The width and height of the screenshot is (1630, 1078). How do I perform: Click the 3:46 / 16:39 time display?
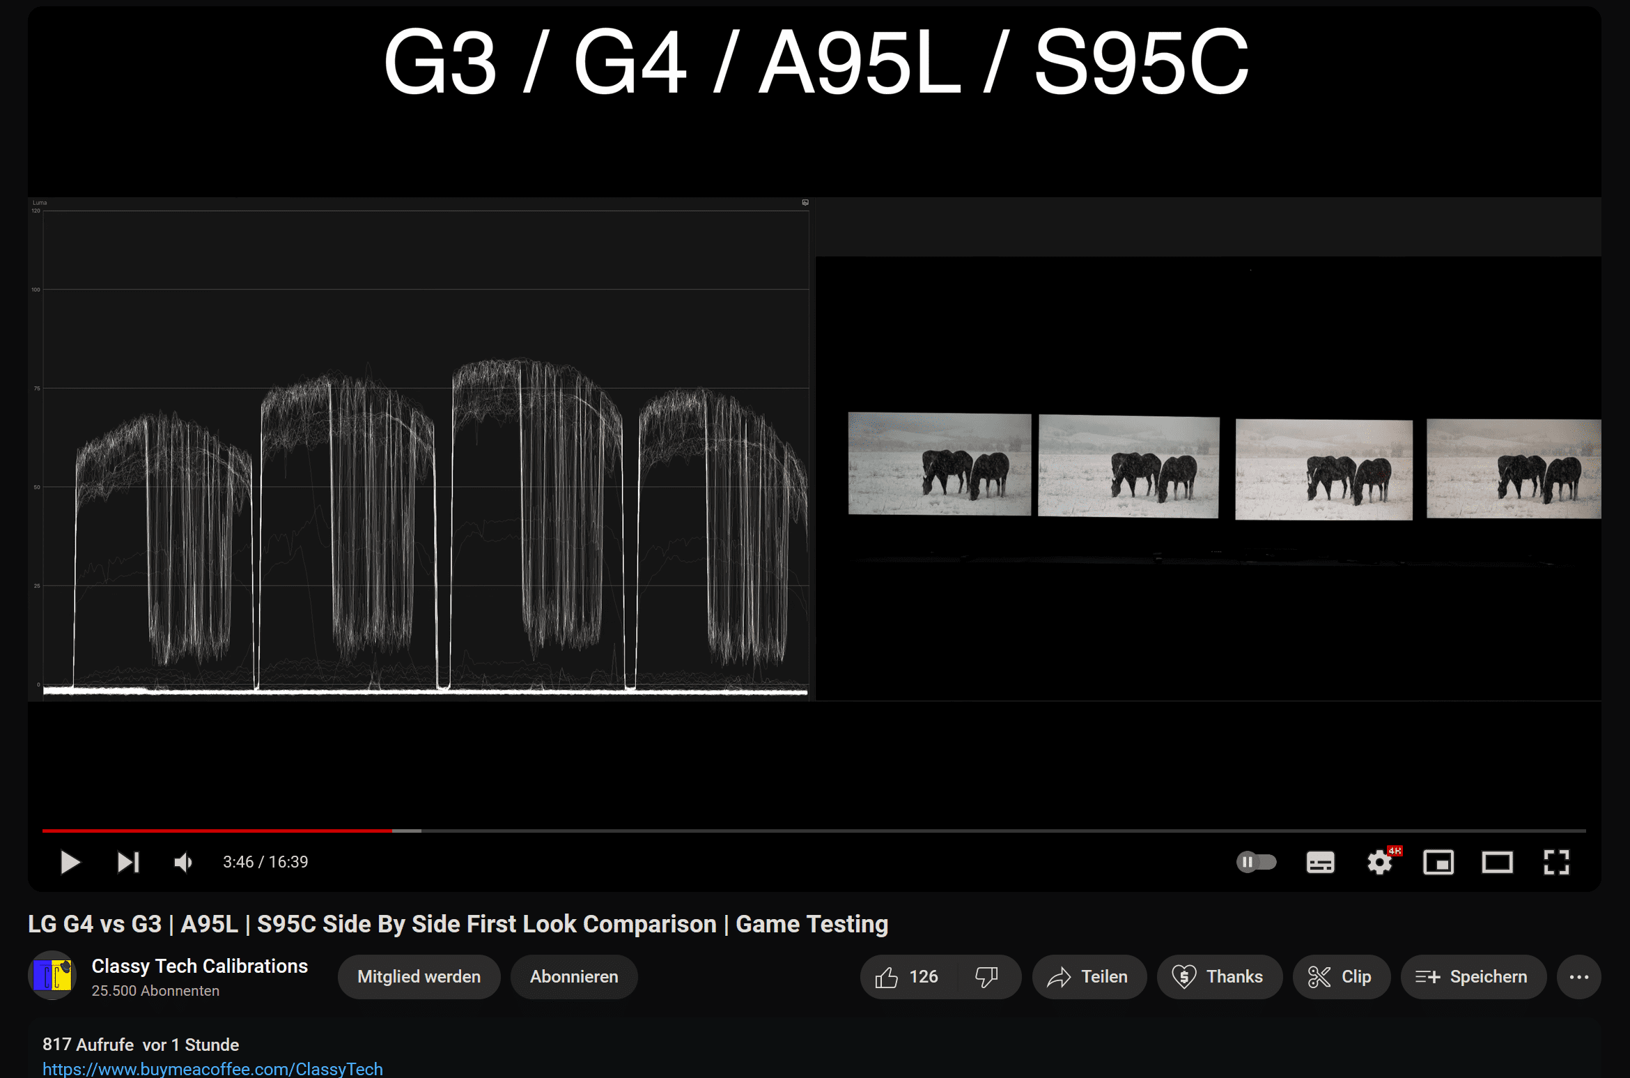tap(265, 862)
